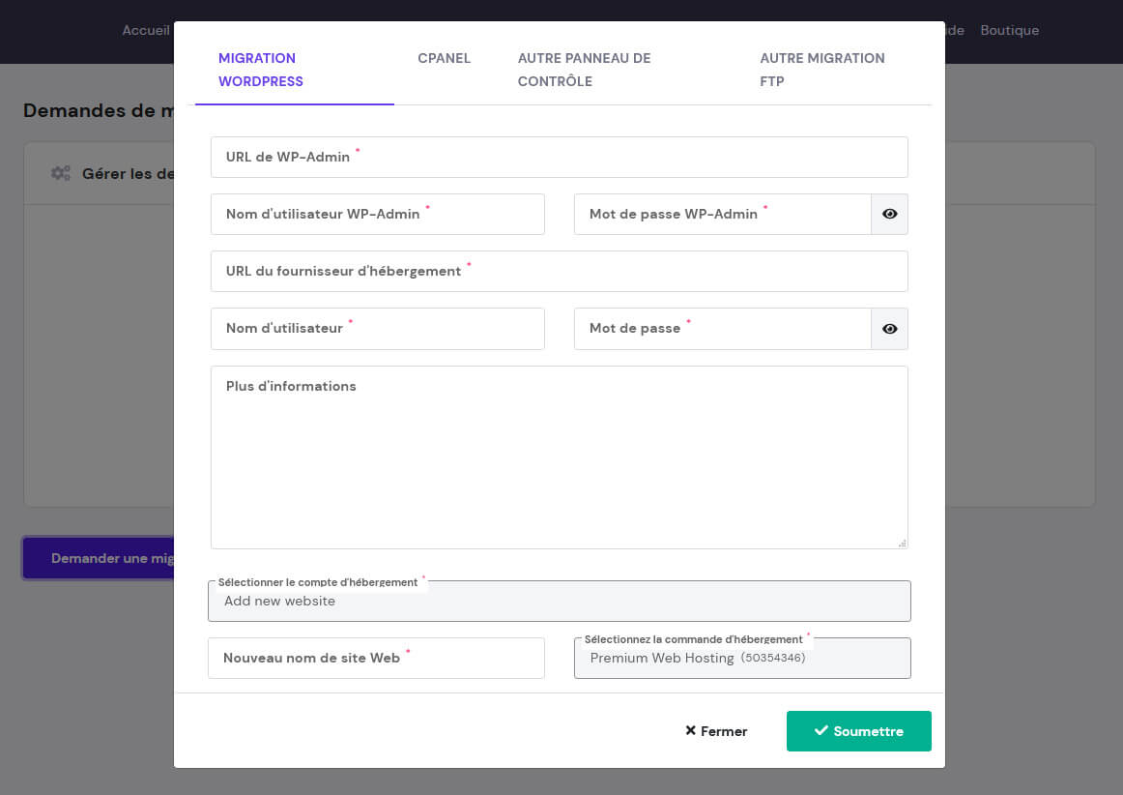The height and width of the screenshot is (795, 1123).
Task: Click the URL du fournisseur d'hébergement field
Action: point(560,272)
